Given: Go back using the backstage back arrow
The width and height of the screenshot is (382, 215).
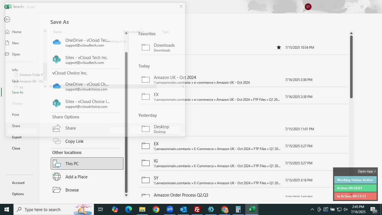Looking at the screenshot, I should pyautogui.click(x=7, y=19).
